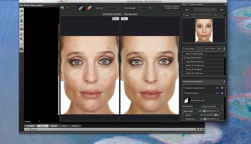Viewport: 251px width, 144px height.
Task: Click the Next button
Action: [222, 10]
